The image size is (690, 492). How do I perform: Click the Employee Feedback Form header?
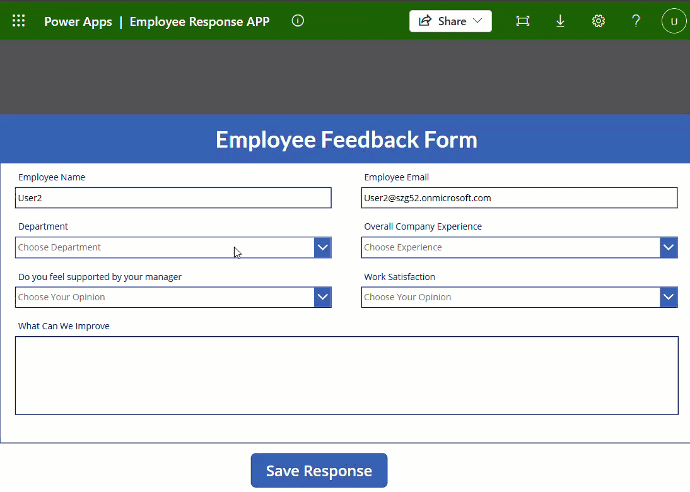(x=346, y=139)
